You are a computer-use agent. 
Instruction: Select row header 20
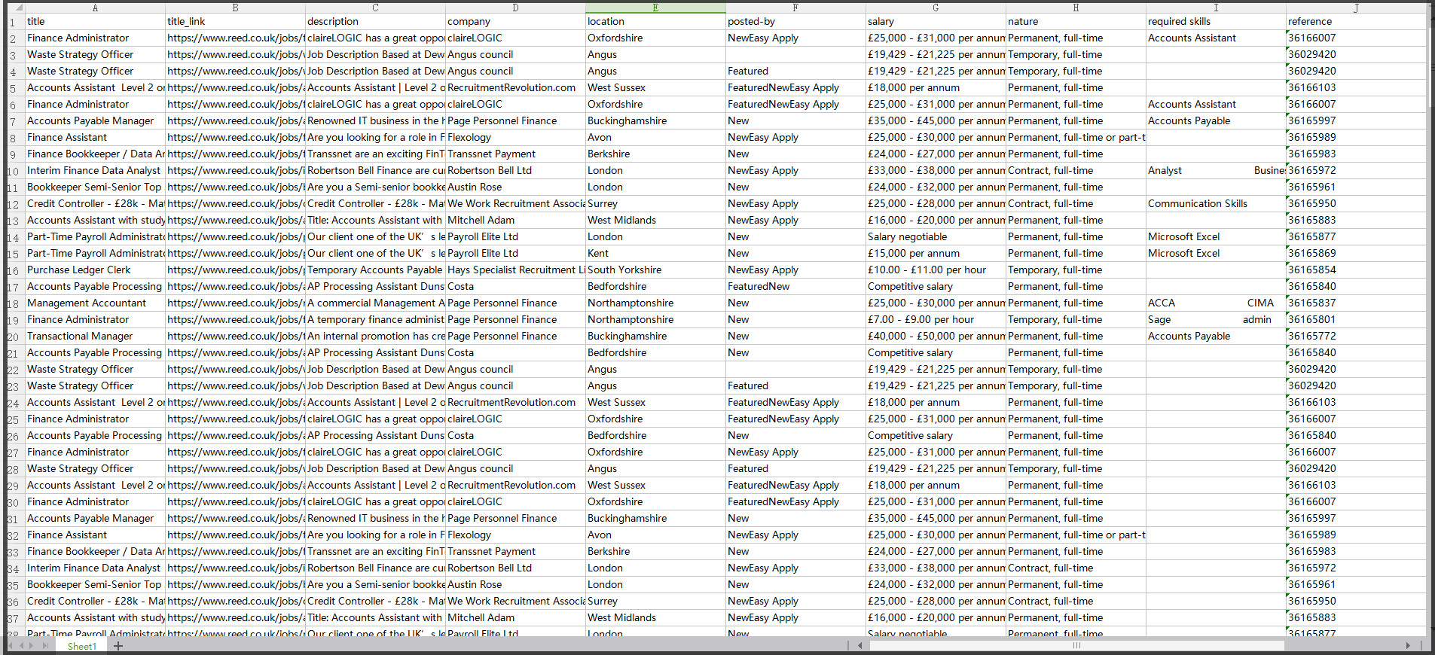pos(15,337)
